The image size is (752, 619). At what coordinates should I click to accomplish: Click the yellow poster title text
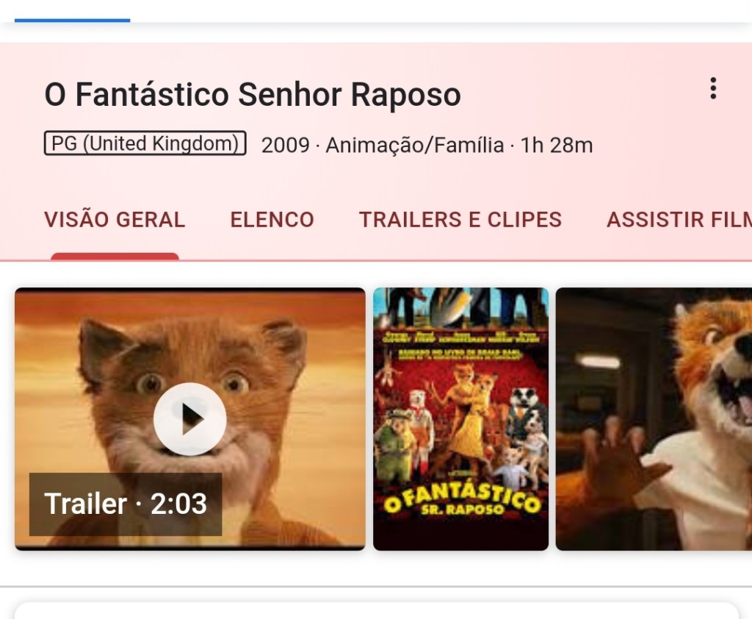(460, 502)
